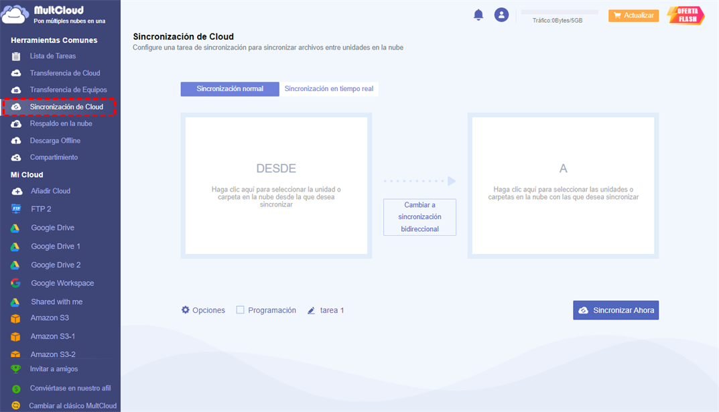Click the Google Workspace G icon

coord(15,283)
